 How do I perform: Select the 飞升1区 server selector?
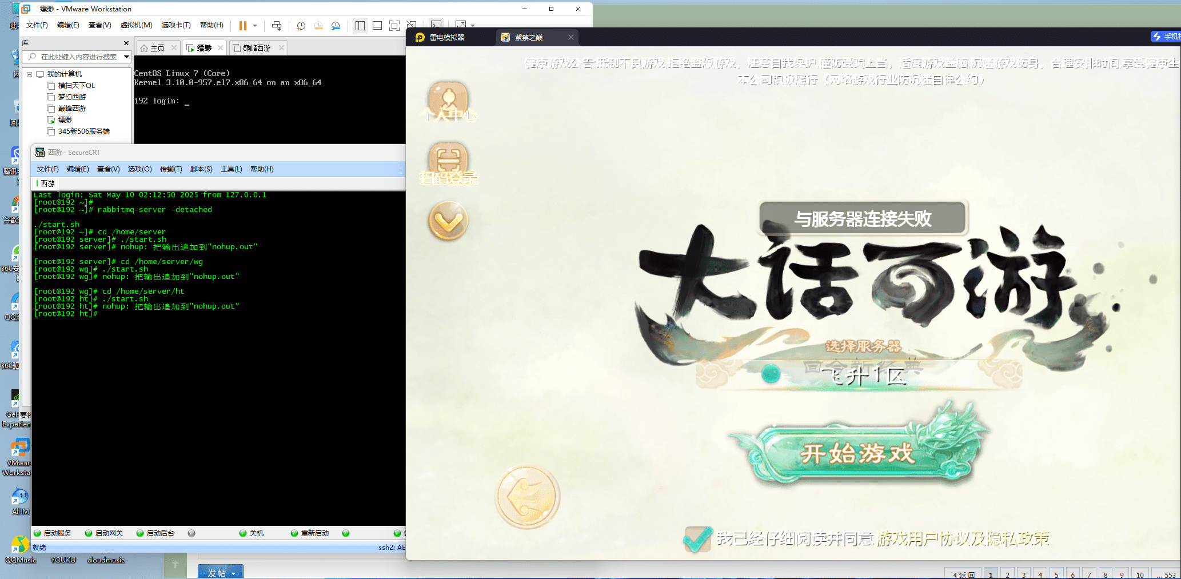[x=862, y=375]
